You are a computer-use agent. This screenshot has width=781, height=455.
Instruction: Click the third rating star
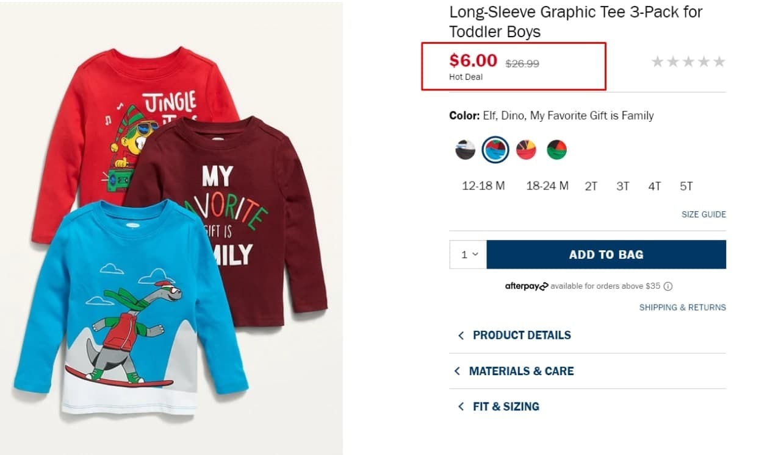(688, 62)
